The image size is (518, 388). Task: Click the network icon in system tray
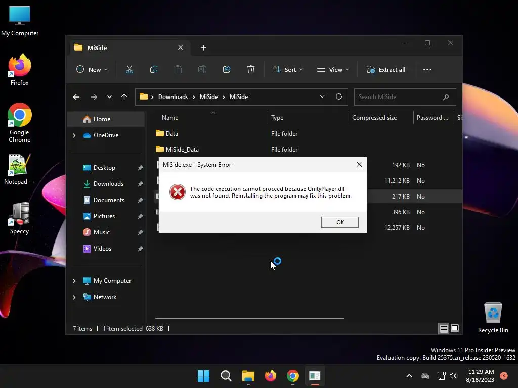pyautogui.click(x=441, y=376)
